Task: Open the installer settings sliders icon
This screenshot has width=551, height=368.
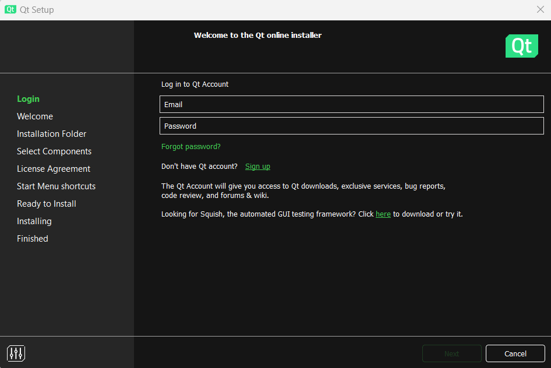Action: [x=16, y=353]
